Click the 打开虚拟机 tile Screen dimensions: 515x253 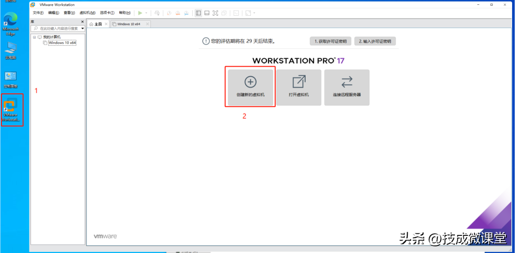299,87
